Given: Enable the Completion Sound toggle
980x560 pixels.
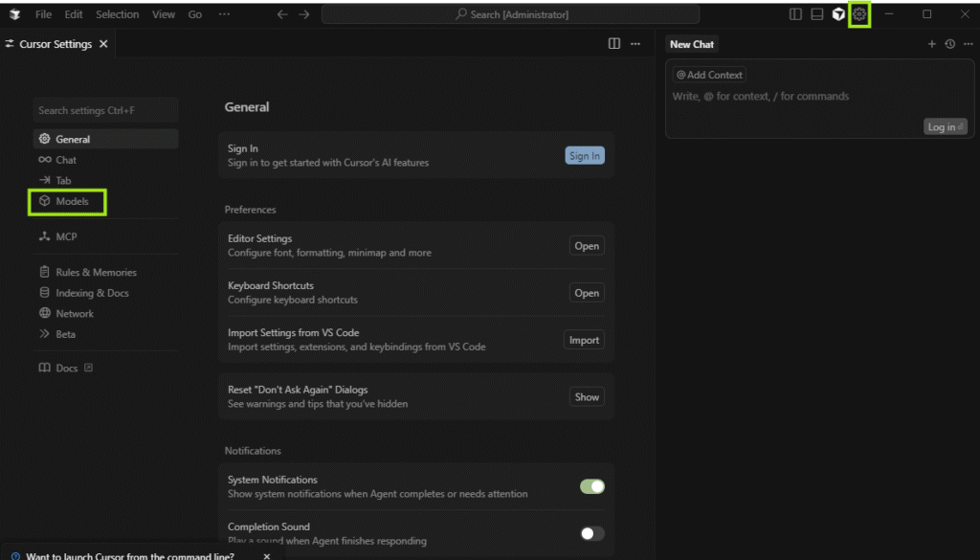Looking at the screenshot, I should pos(592,533).
